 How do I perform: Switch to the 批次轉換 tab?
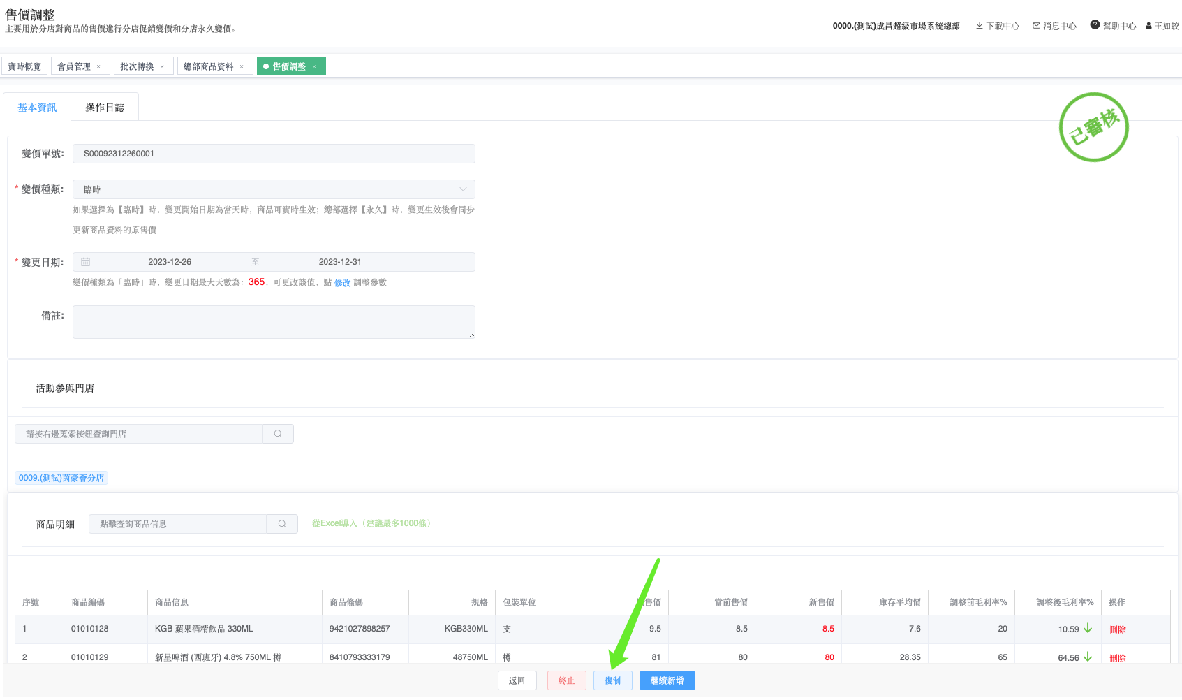pyautogui.click(x=137, y=66)
